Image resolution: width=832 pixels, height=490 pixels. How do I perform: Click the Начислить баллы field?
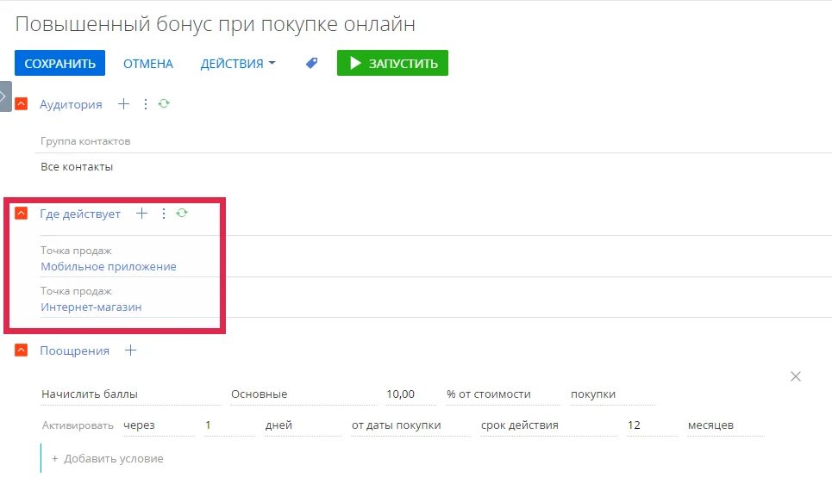(x=130, y=394)
